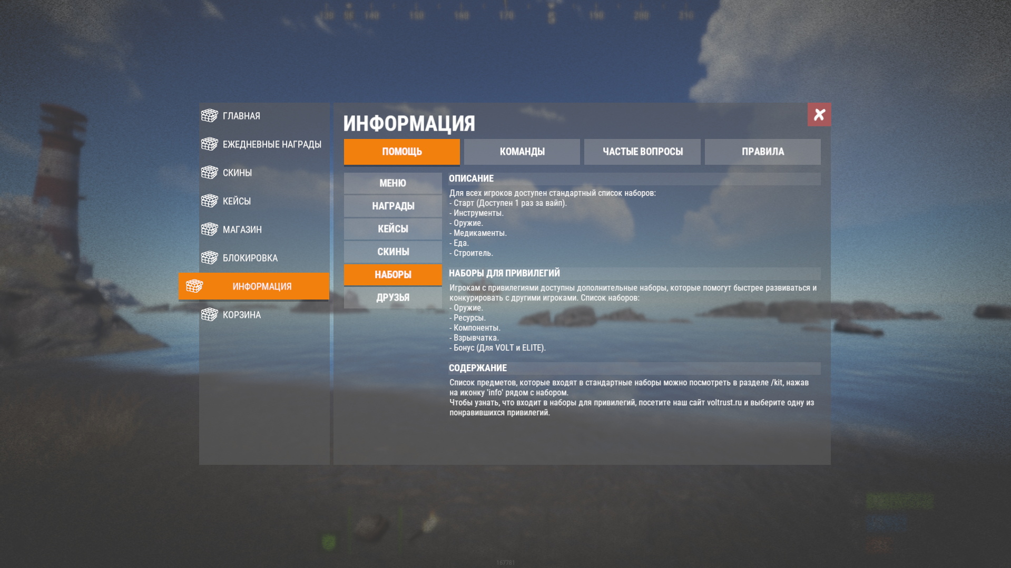
Task: Select the МЕНЮ help topic button
Action: click(392, 183)
